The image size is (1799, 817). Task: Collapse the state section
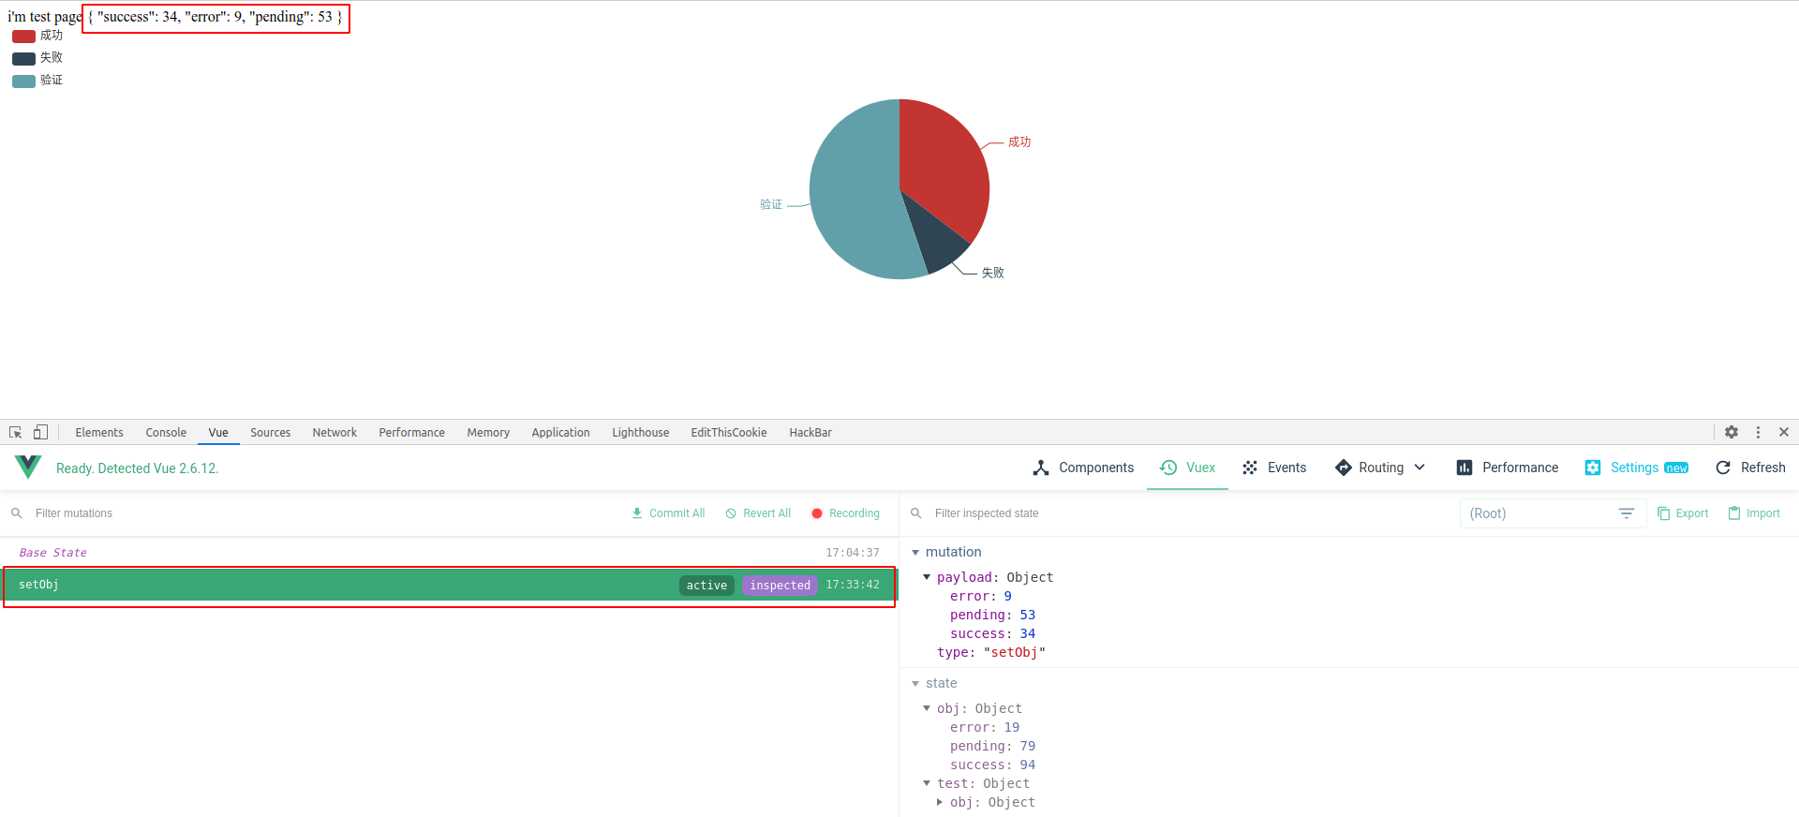915,684
